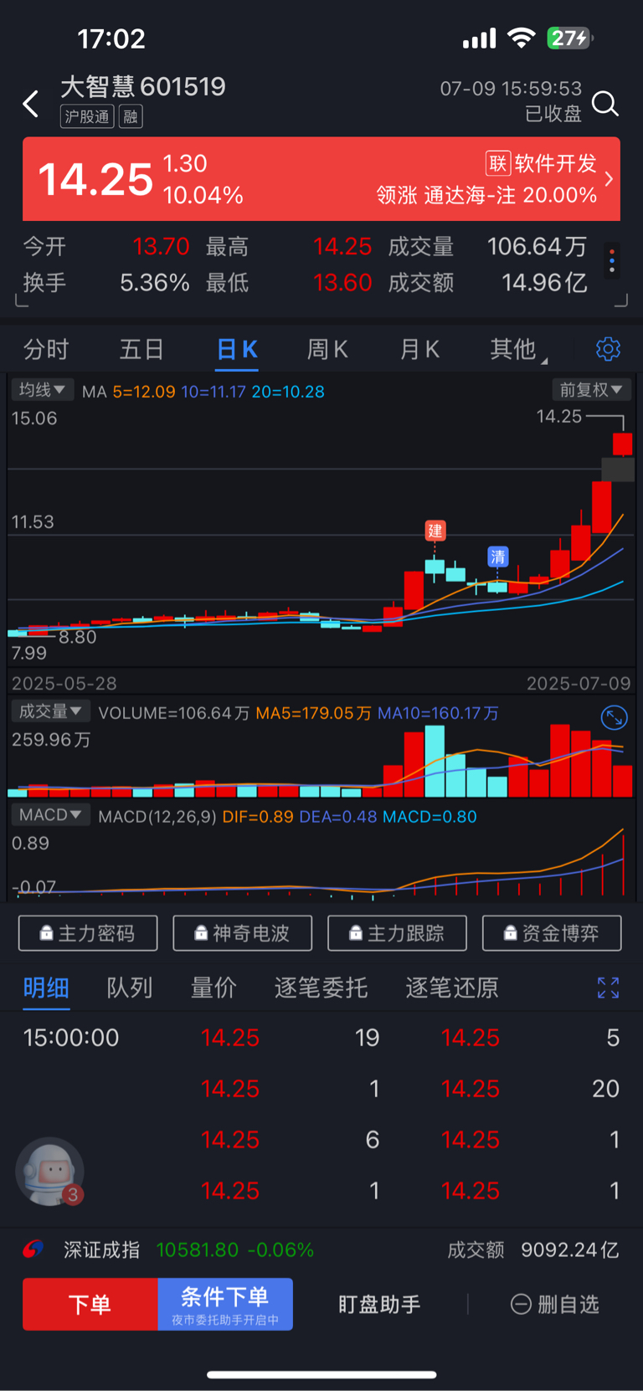Switch to 逐笔委托 tab
Viewport: 643px width, 1391px height.
[321, 988]
